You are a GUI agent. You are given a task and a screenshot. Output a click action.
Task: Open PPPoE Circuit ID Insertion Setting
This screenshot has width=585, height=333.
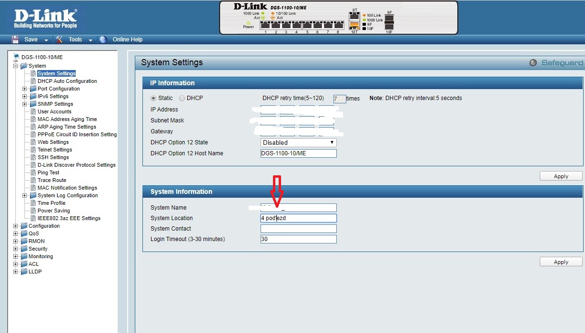(x=77, y=134)
